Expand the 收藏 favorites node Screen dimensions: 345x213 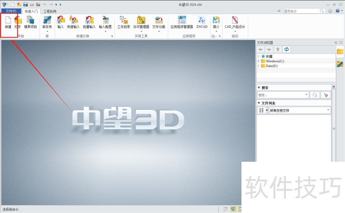click(258, 56)
